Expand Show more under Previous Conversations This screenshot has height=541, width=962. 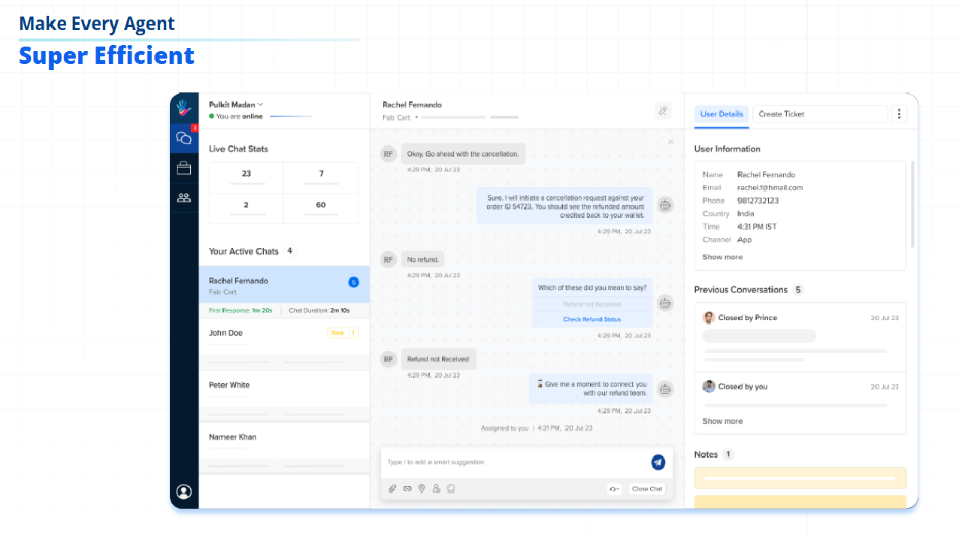click(x=722, y=421)
